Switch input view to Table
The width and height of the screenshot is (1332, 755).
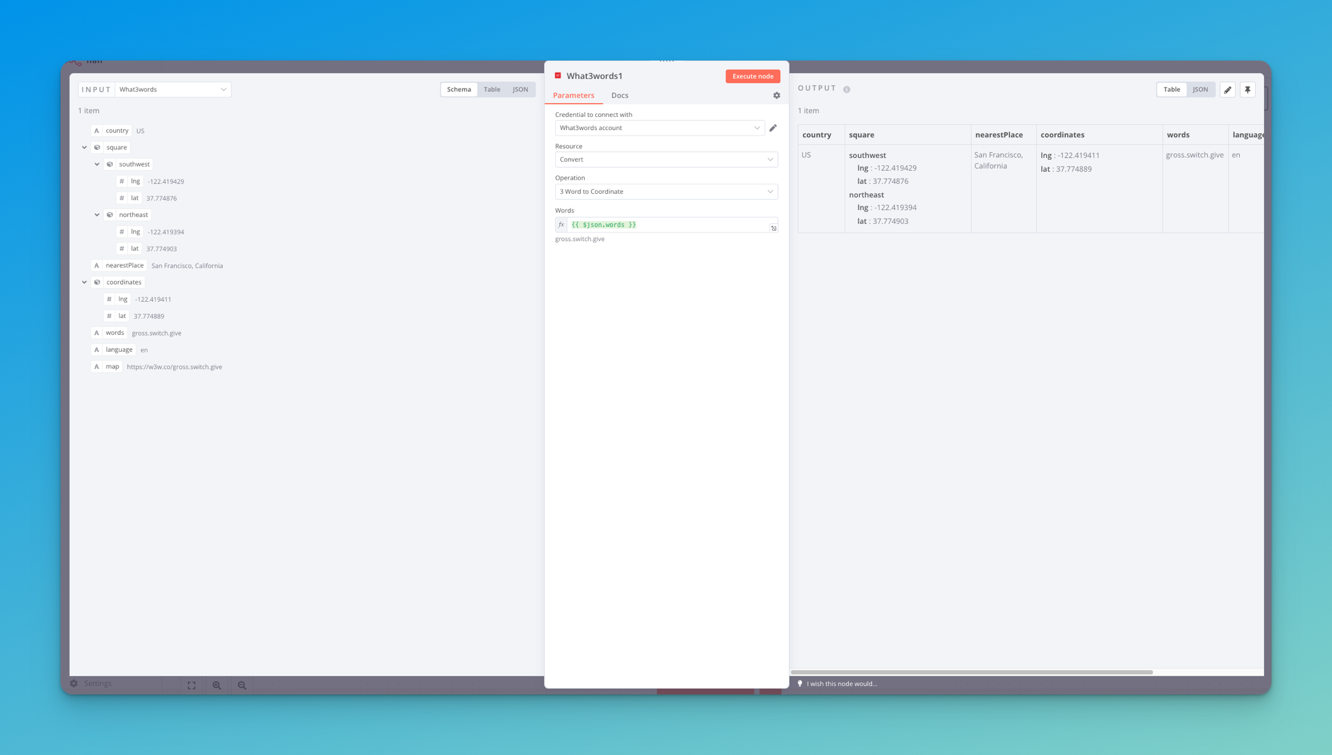point(492,90)
